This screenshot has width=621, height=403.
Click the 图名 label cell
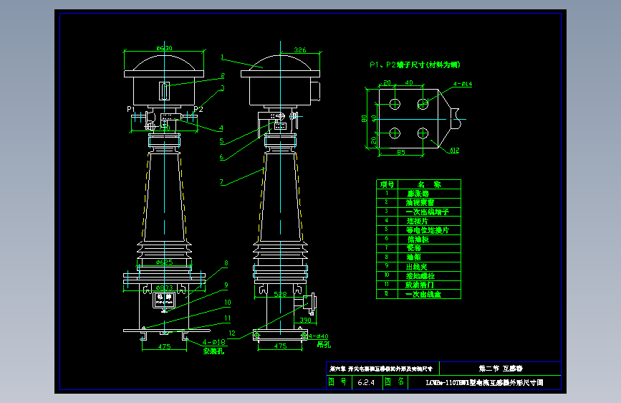tap(395, 382)
